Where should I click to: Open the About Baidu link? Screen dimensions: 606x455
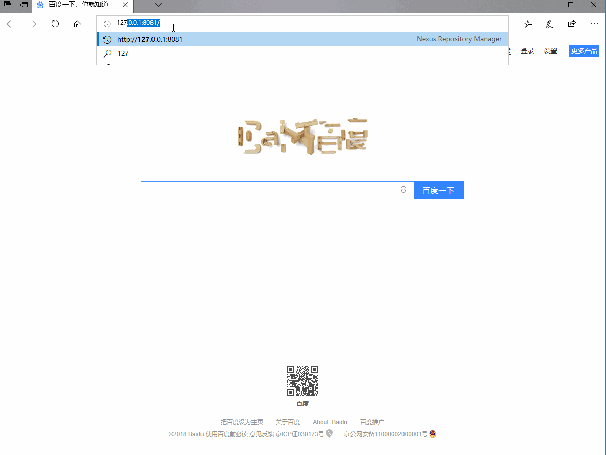point(330,422)
